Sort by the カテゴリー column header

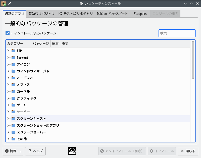pyautogui.click(x=15, y=43)
